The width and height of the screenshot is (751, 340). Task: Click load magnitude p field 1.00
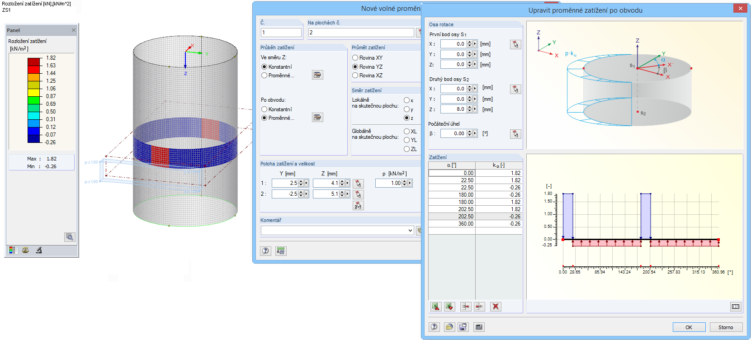click(389, 183)
